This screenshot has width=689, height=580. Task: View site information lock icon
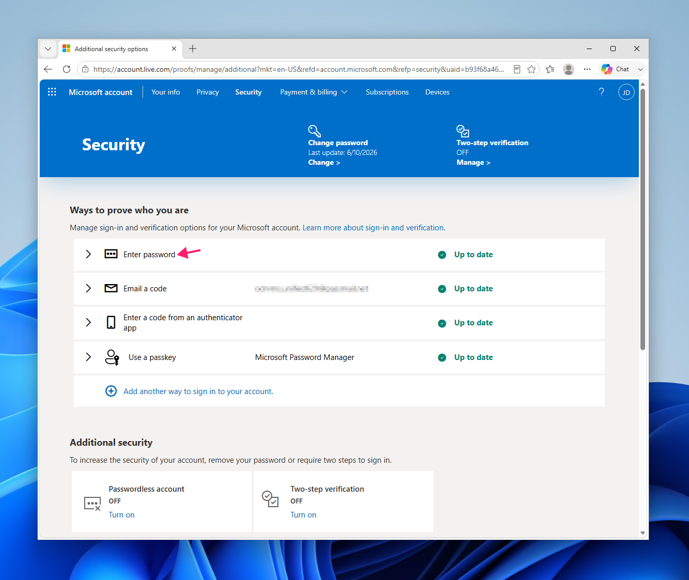(85, 69)
